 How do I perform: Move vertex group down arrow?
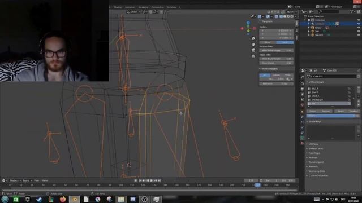(359, 105)
